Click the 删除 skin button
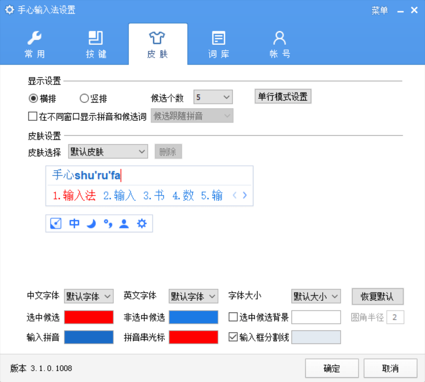 click(x=168, y=152)
